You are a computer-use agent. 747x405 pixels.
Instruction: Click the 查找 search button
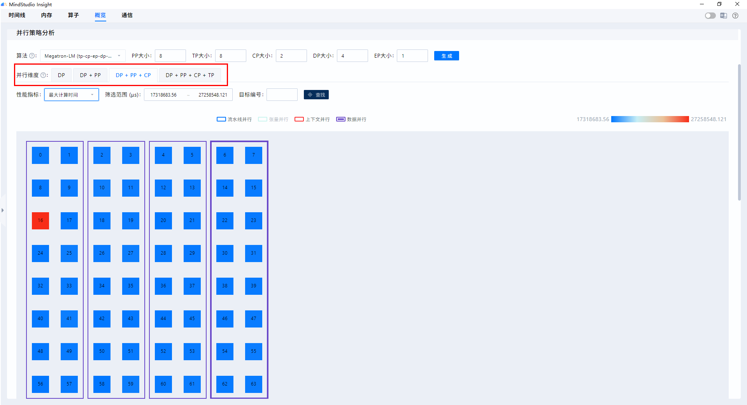point(316,95)
